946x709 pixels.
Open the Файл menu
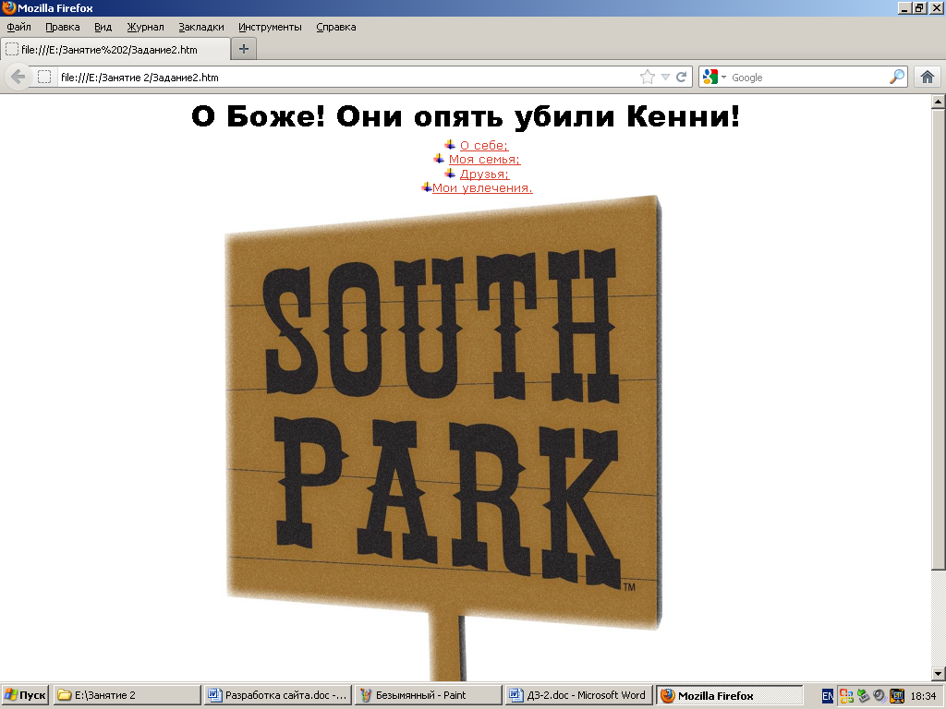(x=18, y=27)
